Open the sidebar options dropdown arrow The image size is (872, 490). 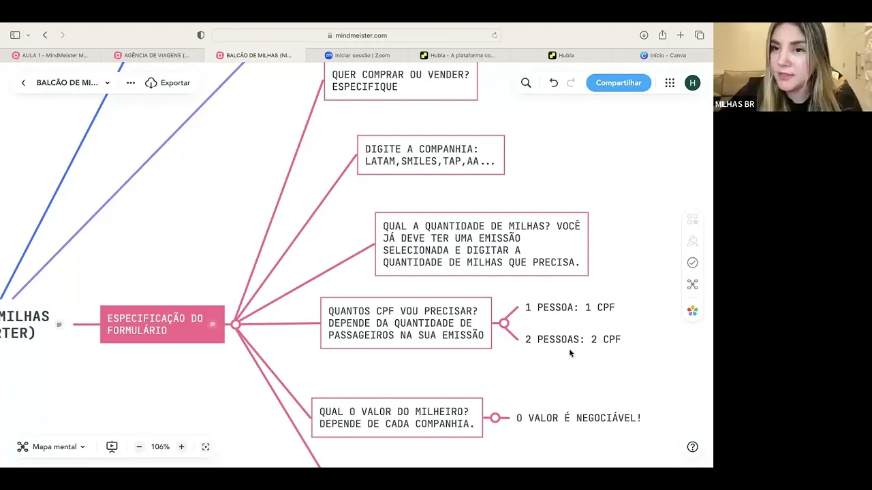pyautogui.click(x=28, y=35)
